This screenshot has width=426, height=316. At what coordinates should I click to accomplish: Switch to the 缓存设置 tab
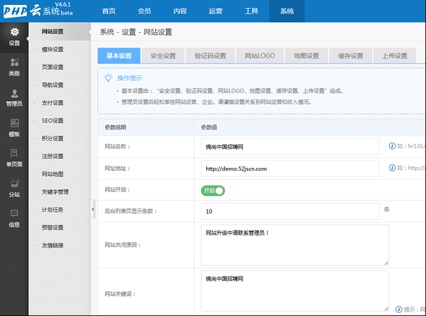[351, 56]
